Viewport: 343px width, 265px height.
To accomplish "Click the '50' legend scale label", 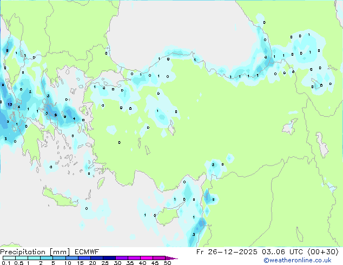I will (x=167, y=263).
